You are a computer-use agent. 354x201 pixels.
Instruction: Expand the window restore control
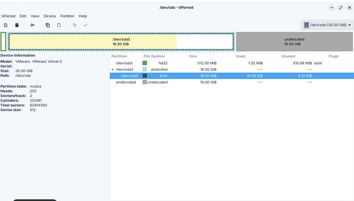click(341, 7)
